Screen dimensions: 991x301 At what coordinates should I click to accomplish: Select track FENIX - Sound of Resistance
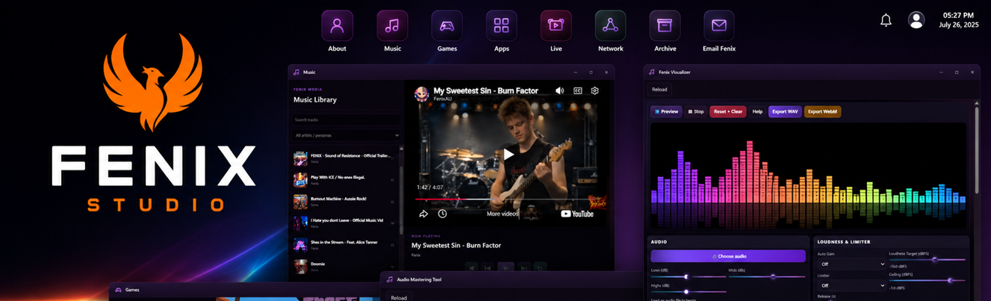click(344, 158)
